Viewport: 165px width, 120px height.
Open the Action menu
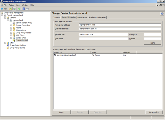[11, 5]
